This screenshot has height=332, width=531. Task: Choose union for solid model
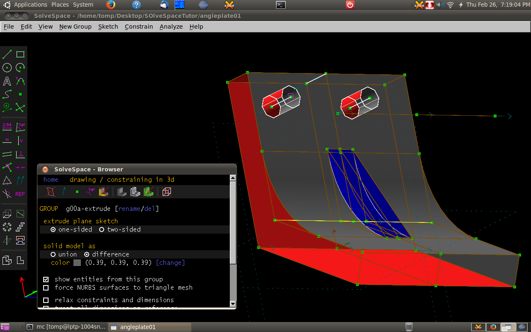(x=53, y=254)
